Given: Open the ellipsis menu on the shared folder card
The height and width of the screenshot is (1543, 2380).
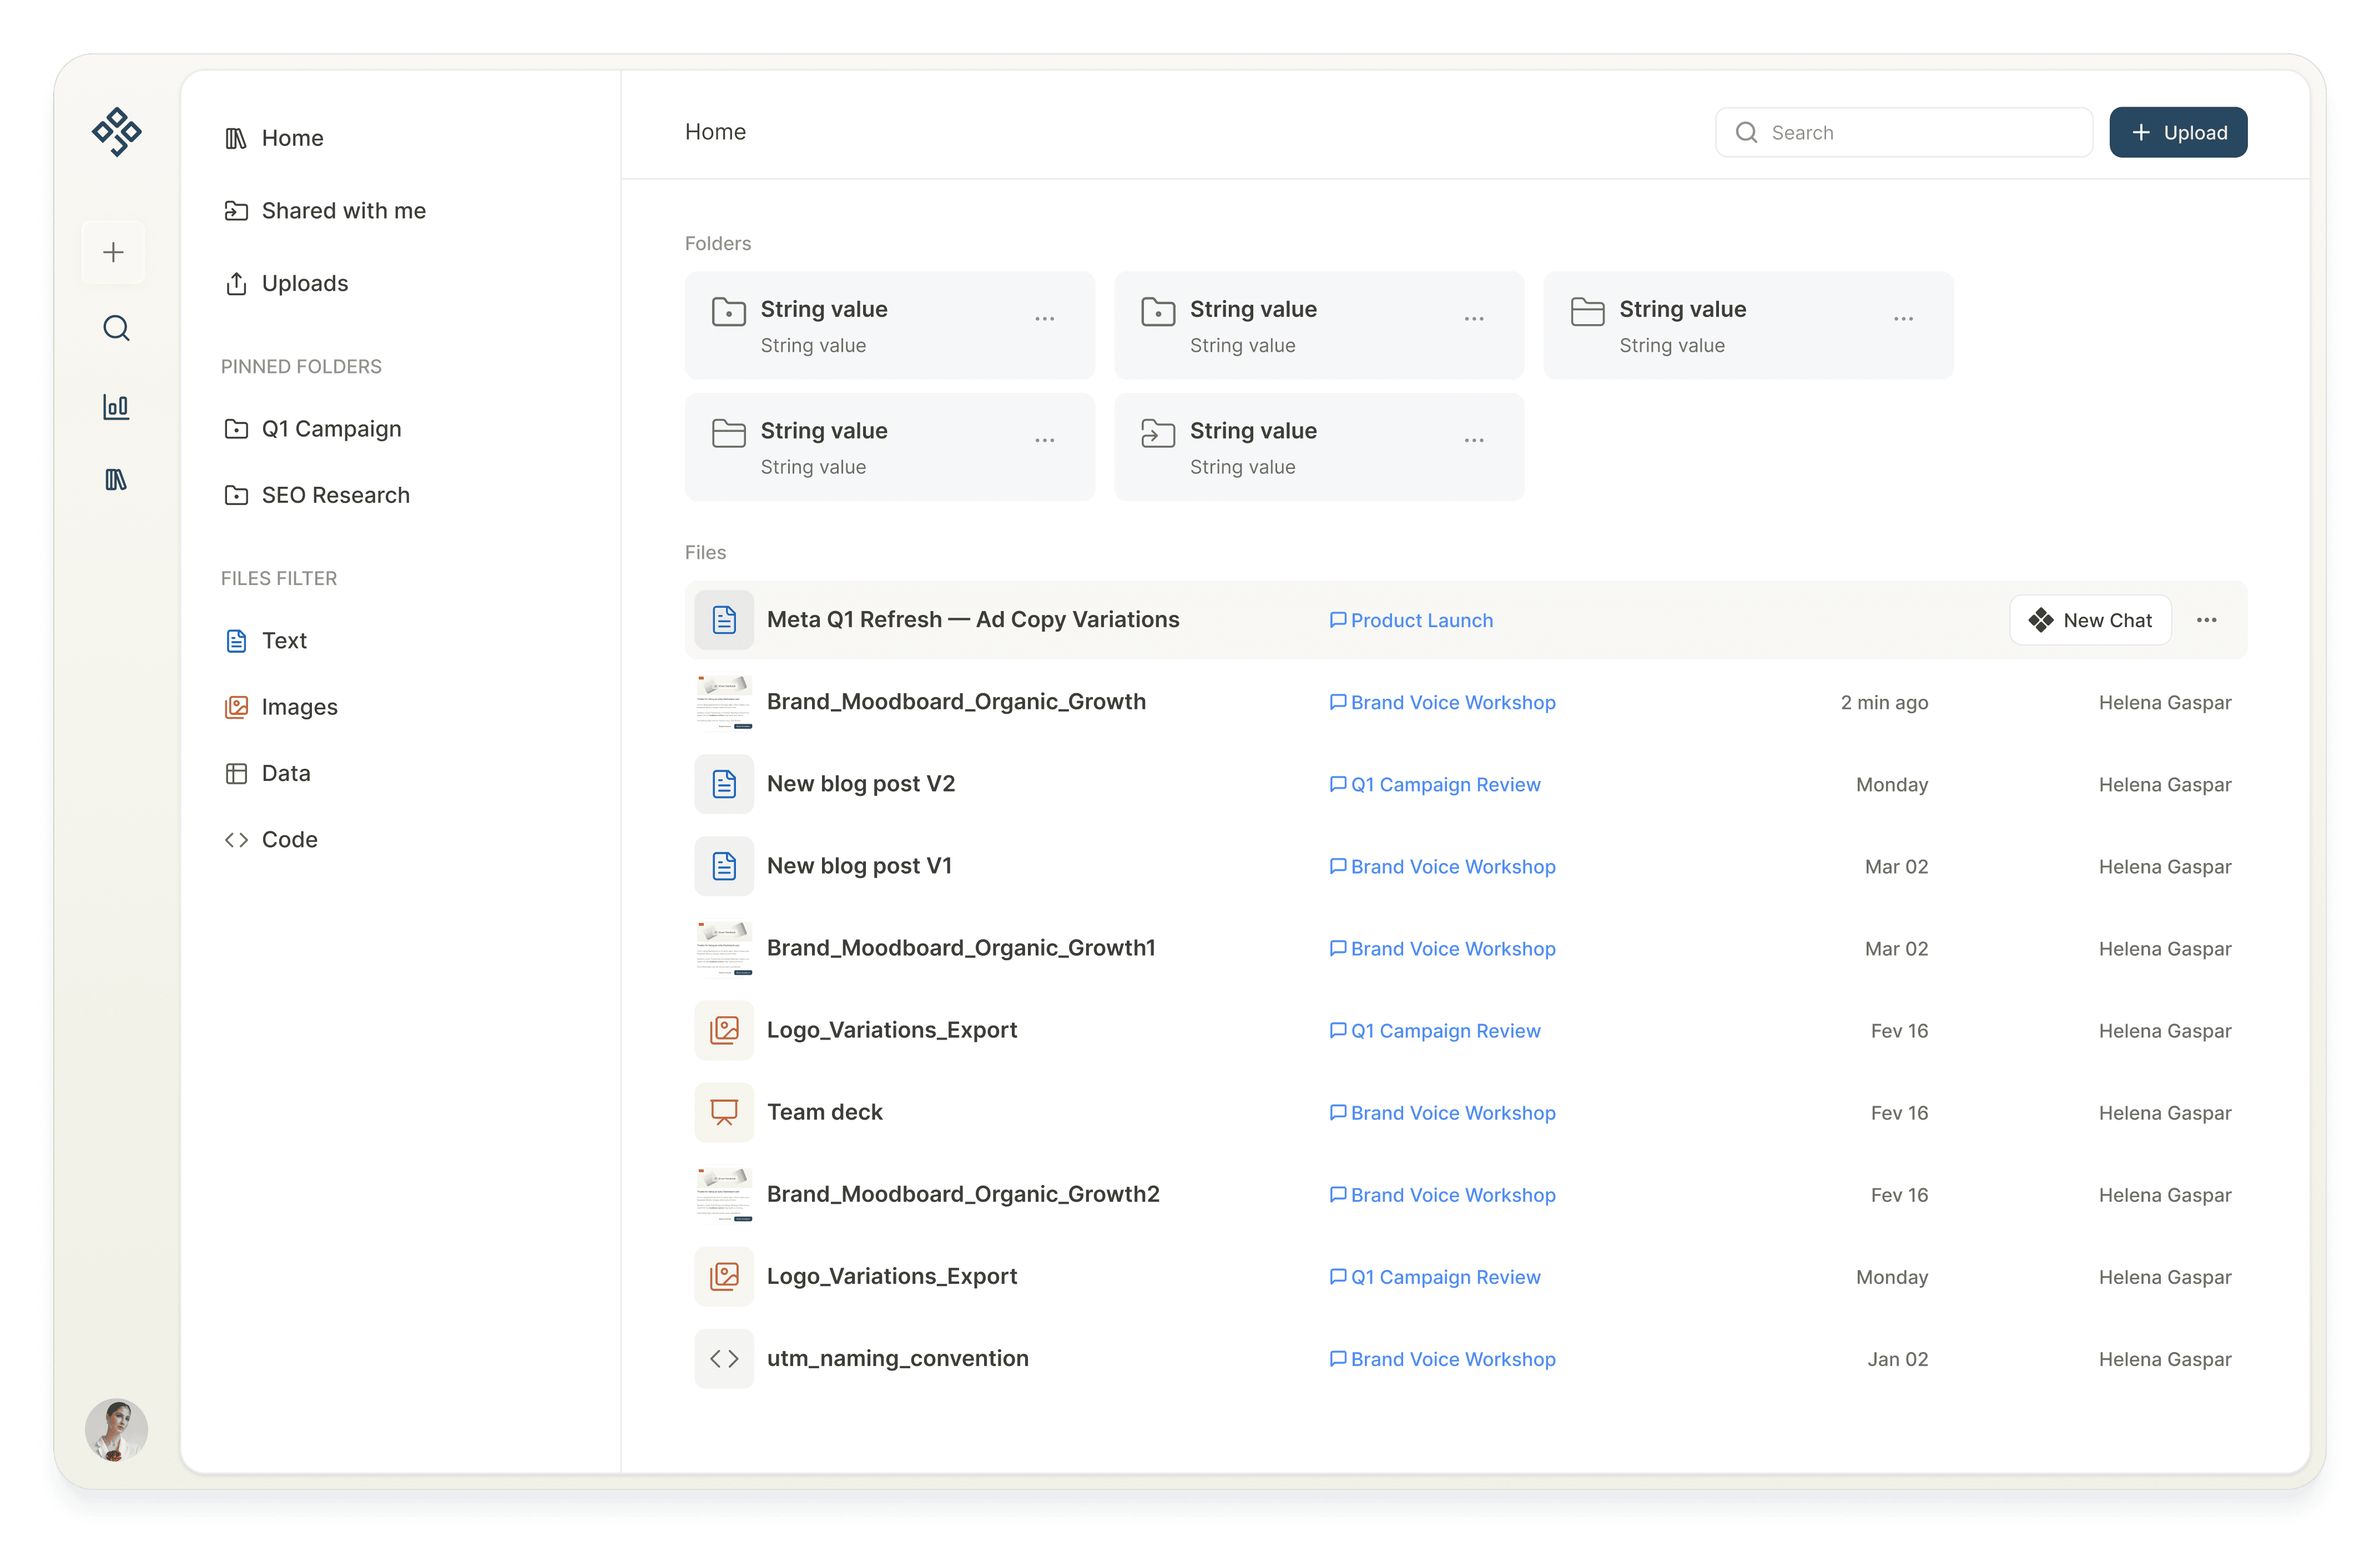Looking at the screenshot, I should (1473, 440).
